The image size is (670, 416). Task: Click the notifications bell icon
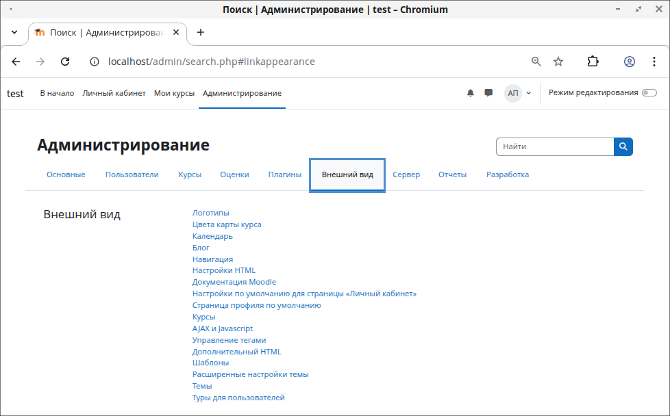point(470,93)
